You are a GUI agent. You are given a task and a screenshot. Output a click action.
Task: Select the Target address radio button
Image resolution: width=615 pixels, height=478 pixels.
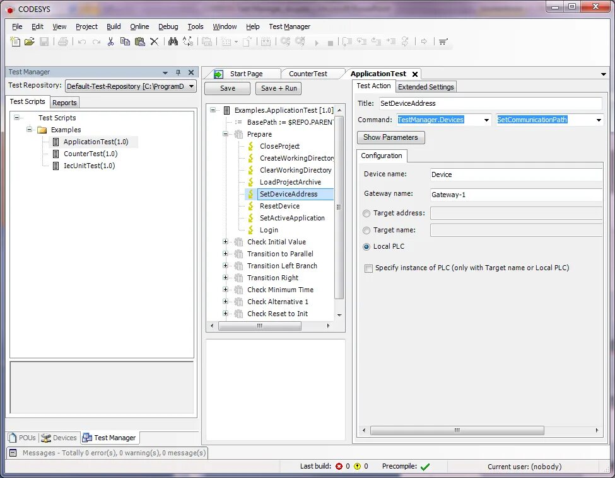click(x=366, y=213)
